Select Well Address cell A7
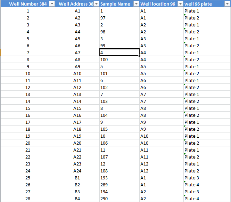The width and height of the screenshot is (231, 202). 77,52
